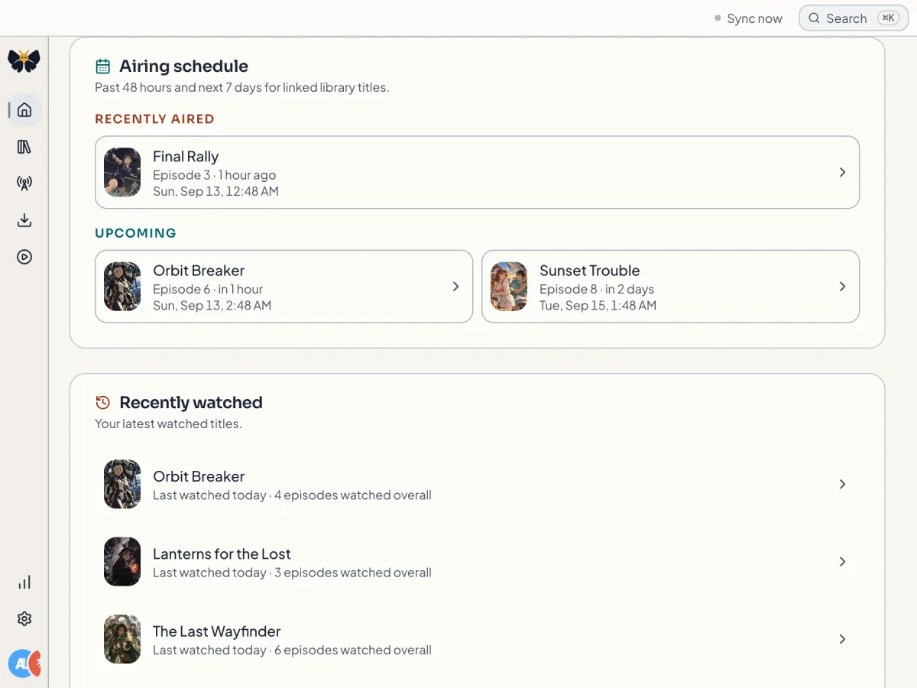Click 'Episode 6 · in 1 hour' text

208,289
